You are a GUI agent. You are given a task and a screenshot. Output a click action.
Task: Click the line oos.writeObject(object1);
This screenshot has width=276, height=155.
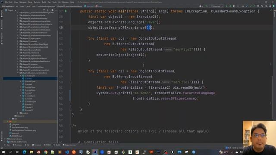coord(121,55)
